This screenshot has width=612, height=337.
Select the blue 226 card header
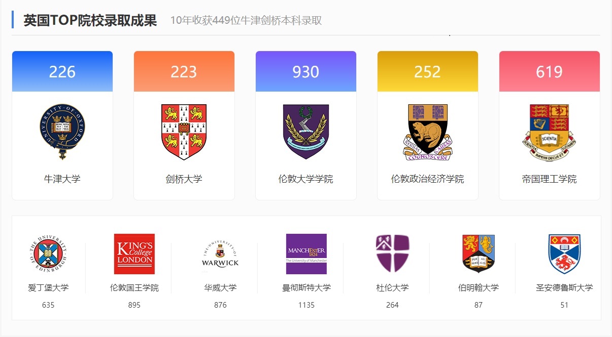(x=62, y=71)
